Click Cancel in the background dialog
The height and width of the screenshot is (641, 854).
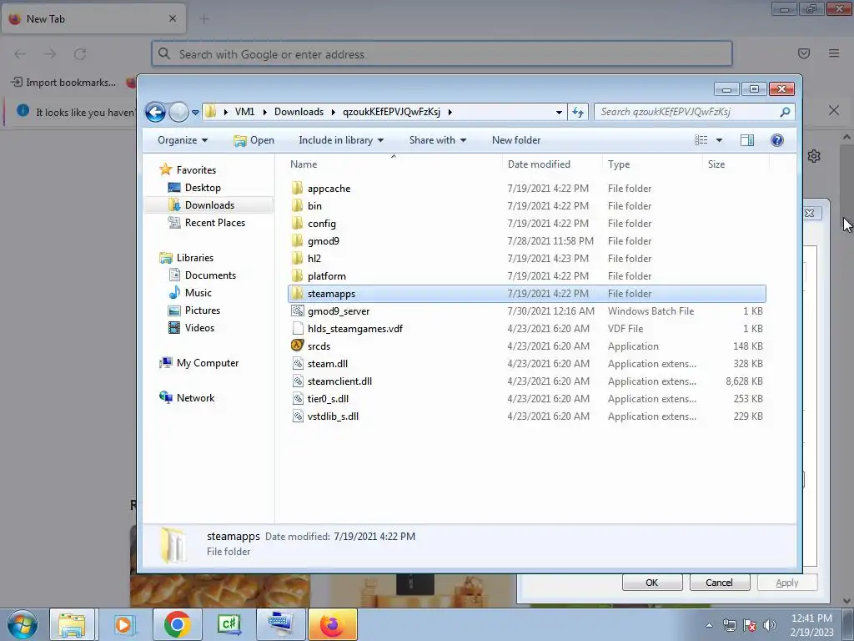[x=719, y=582]
